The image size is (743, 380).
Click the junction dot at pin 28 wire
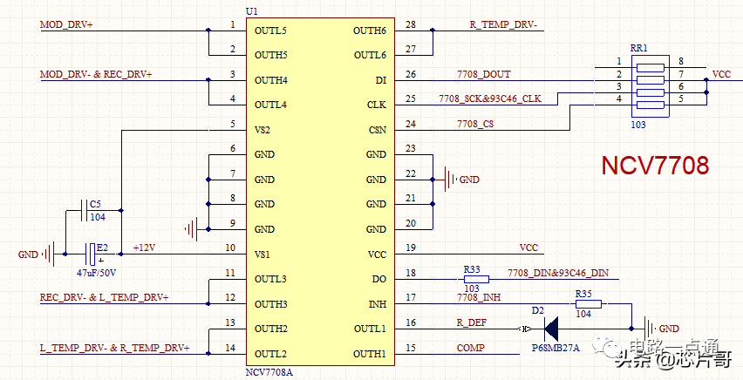coord(433,31)
